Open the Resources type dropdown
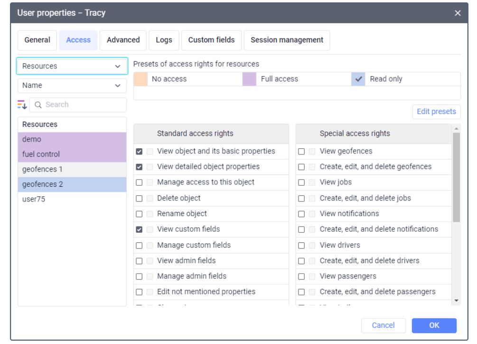This screenshot has height=344, width=477. pyautogui.click(x=72, y=67)
